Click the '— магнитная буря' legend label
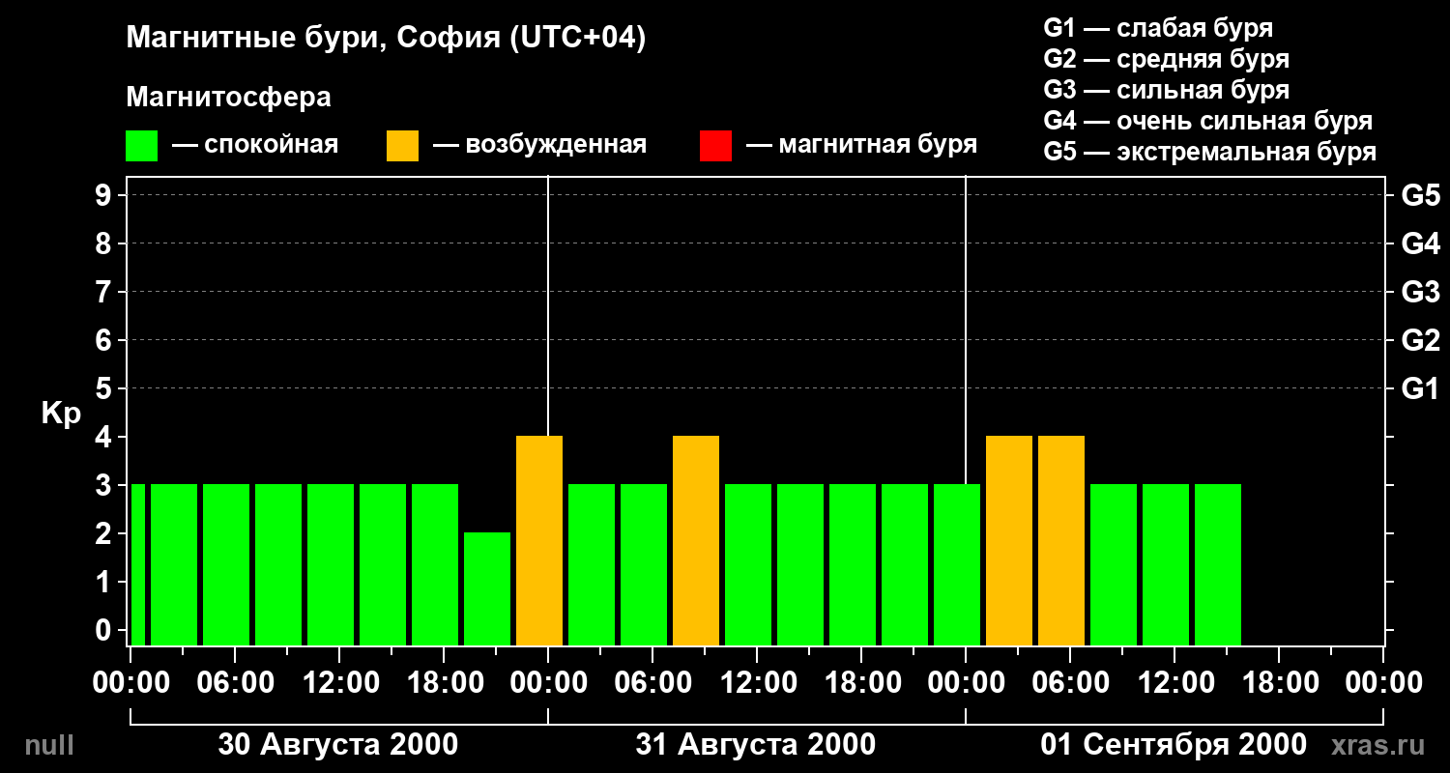 point(861,145)
